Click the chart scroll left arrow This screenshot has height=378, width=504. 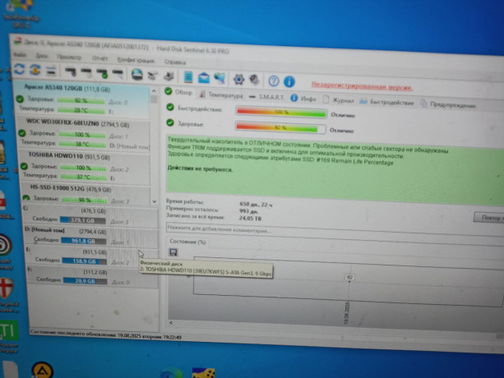171,322
